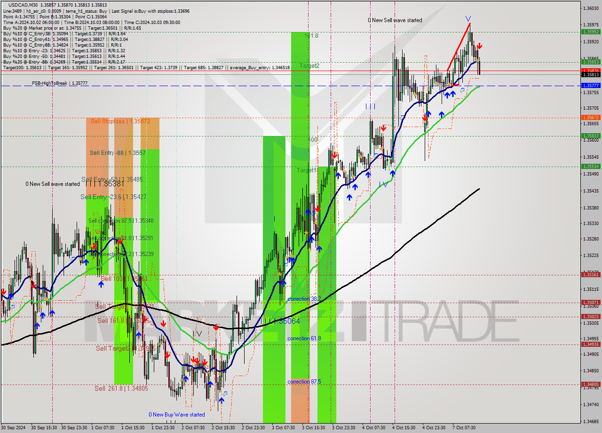This screenshot has width=602, height=433.
Task: Click the 'I I I 1.35381' wave label
Action: point(104,184)
